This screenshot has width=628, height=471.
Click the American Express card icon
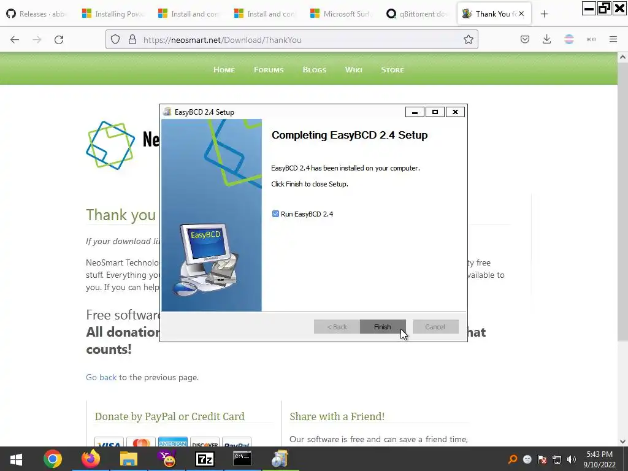(x=172, y=442)
